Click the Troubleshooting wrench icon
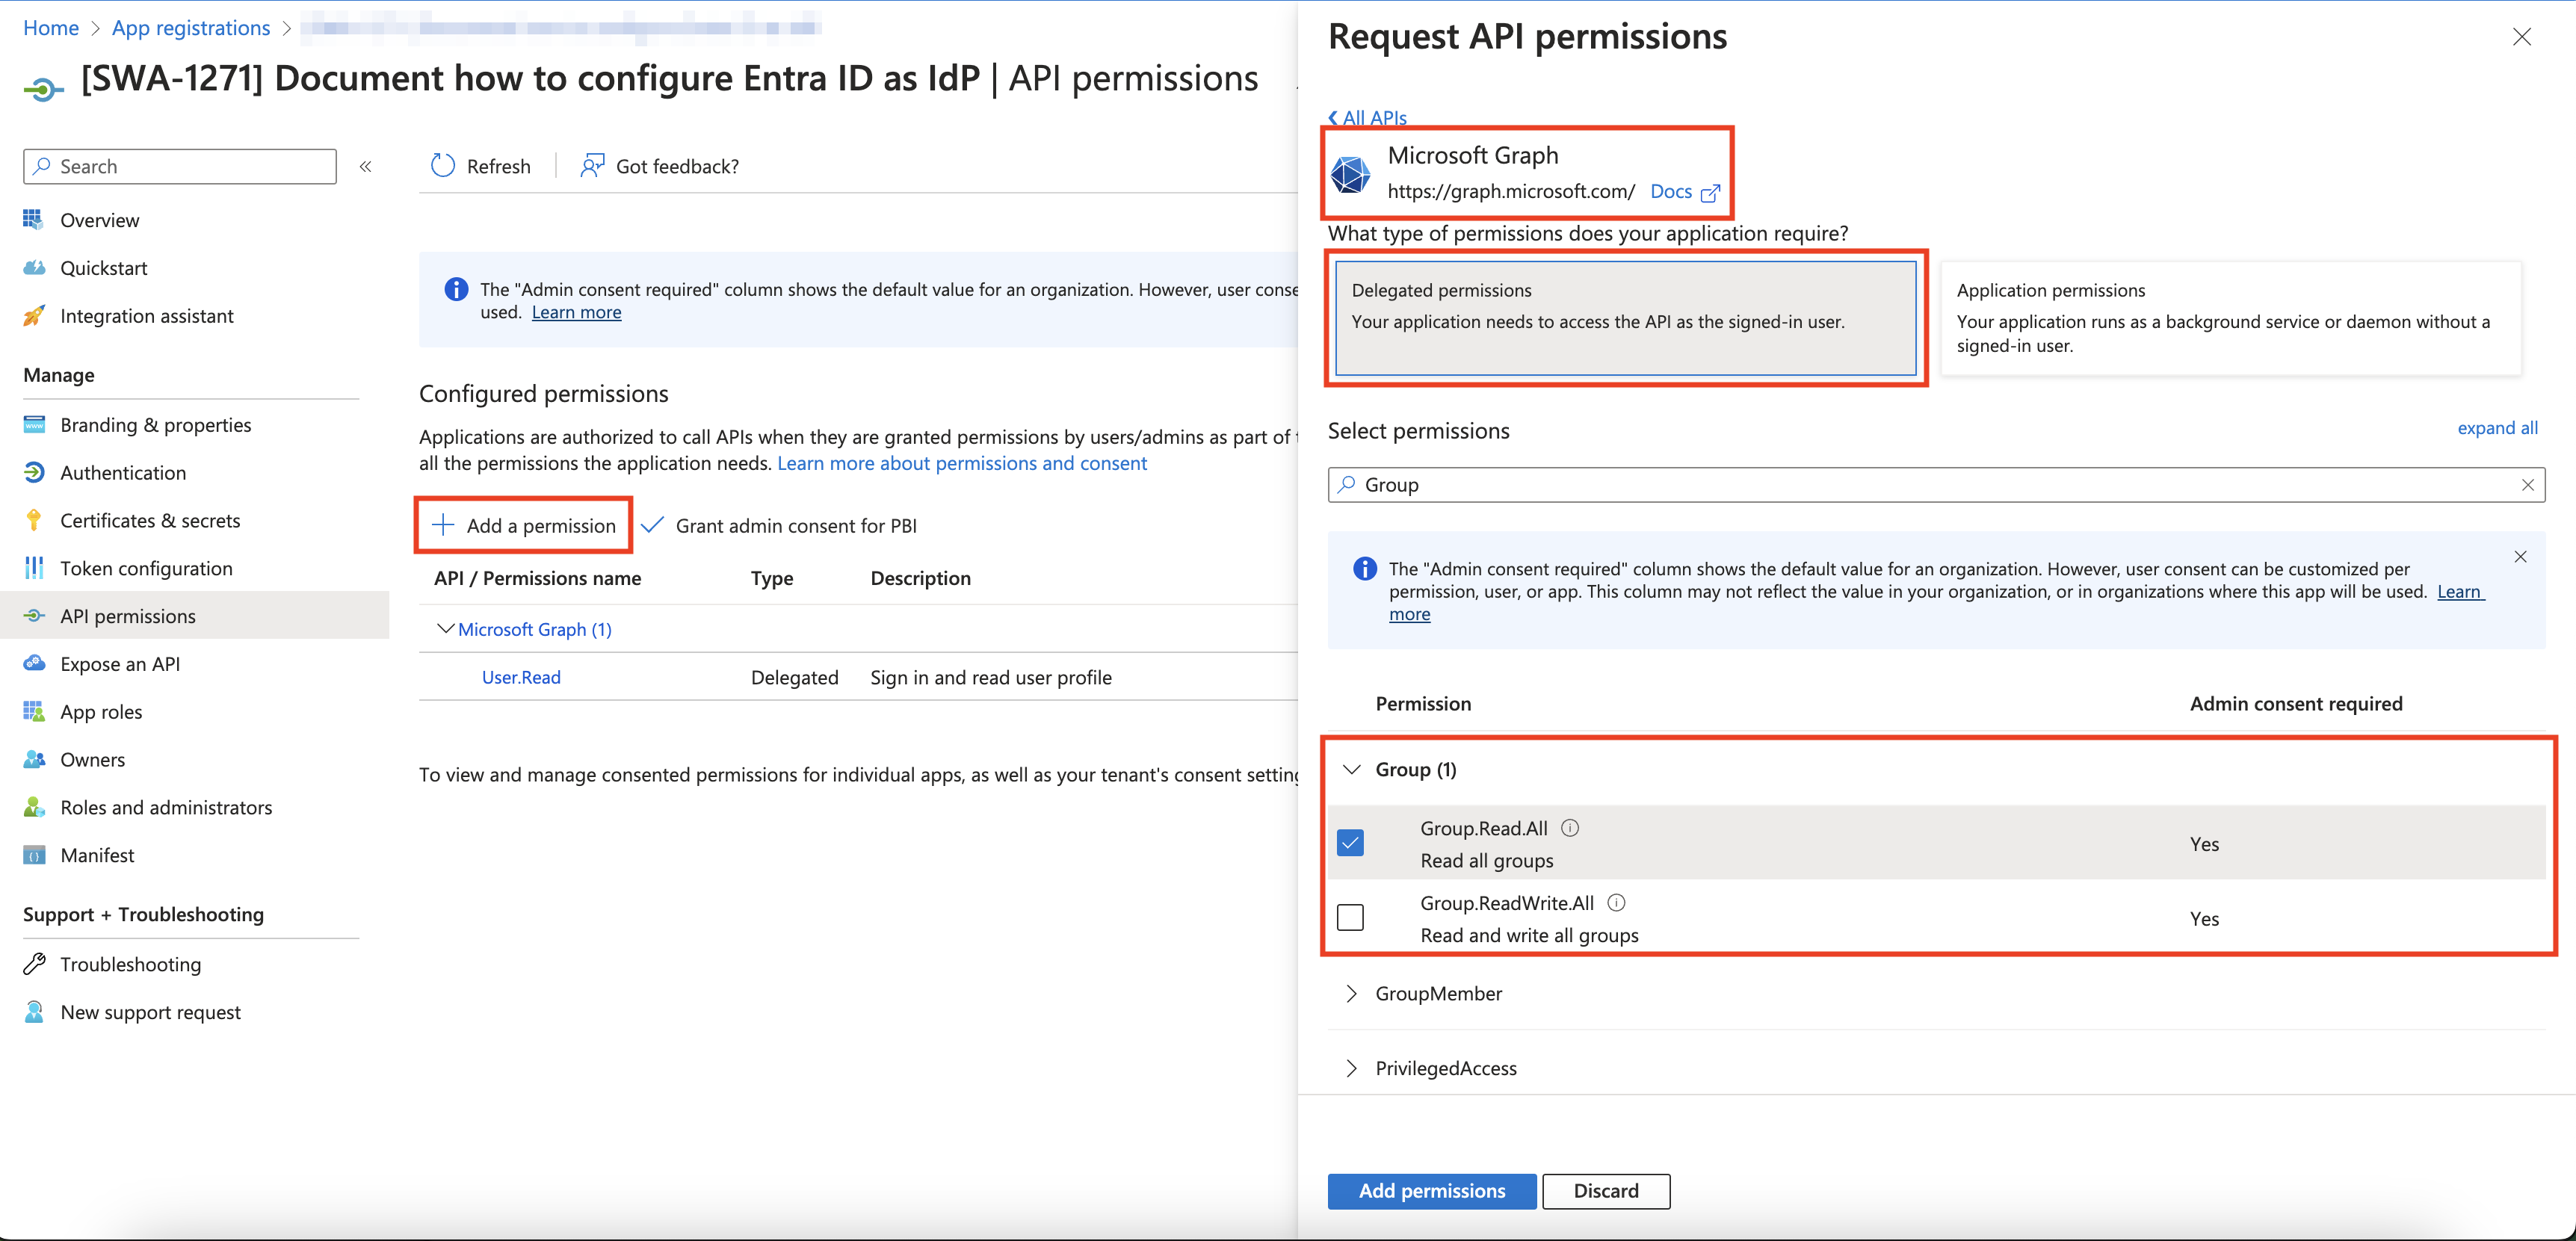Screen dimensions: 2576x1241 coord(34,964)
